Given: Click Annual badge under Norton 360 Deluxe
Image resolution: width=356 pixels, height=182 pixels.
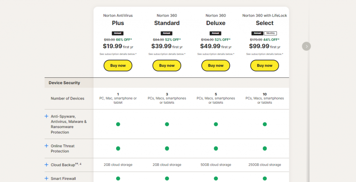Looking at the screenshot, I should 216,33.
